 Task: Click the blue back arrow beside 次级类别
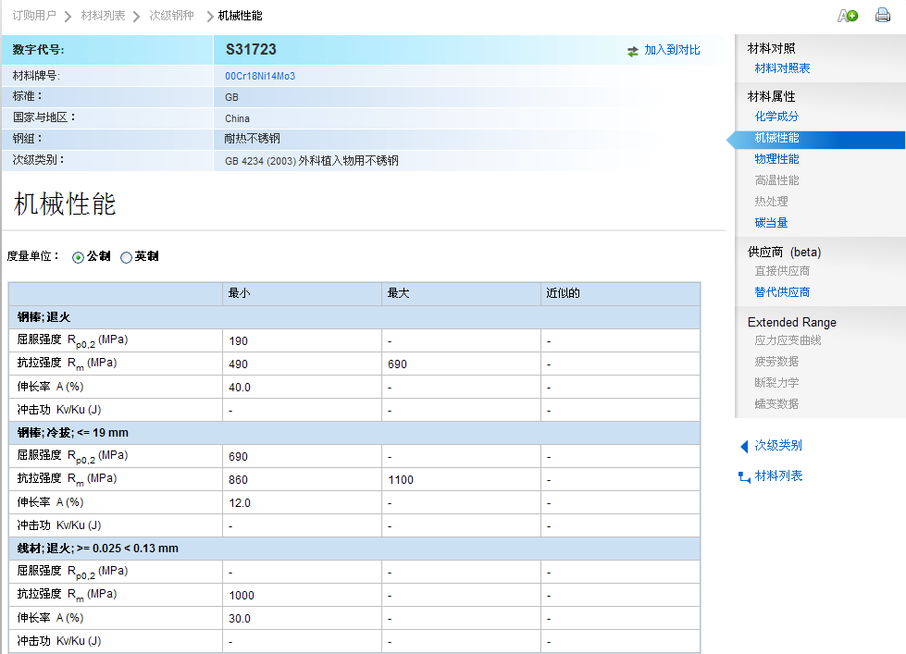(743, 446)
